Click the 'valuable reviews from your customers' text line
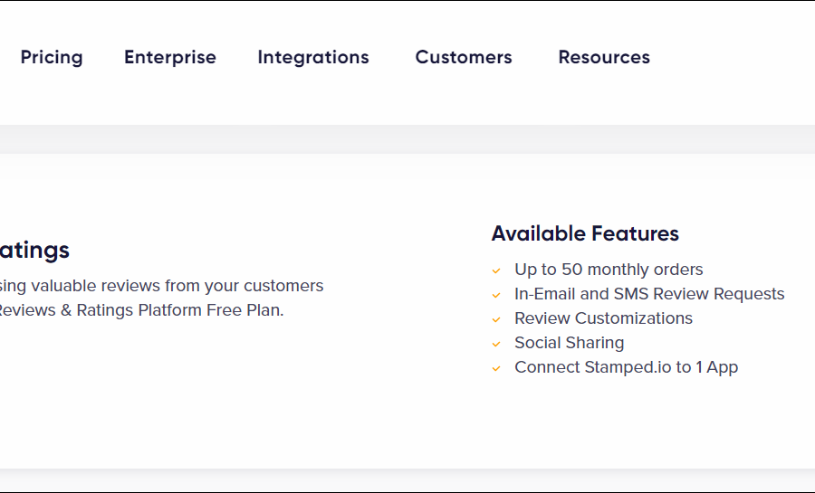The image size is (815, 493). (x=163, y=286)
